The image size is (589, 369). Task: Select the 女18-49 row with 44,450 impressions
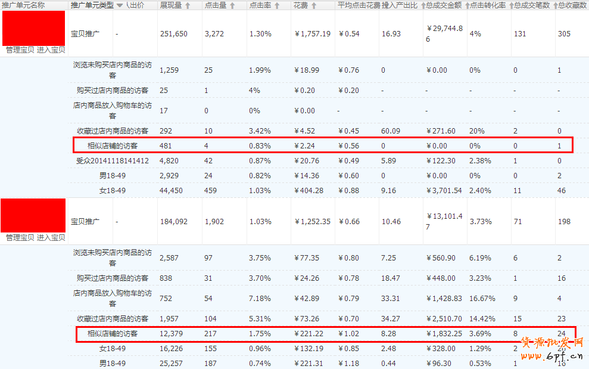[x=112, y=190]
